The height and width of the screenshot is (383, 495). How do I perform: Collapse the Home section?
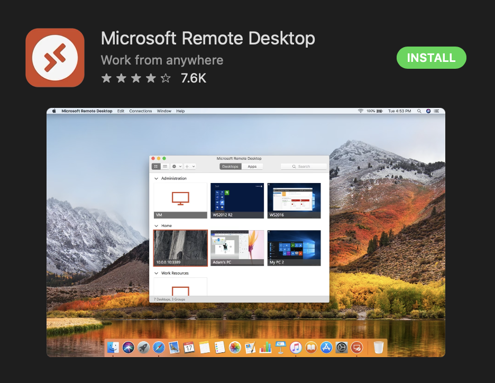click(x=155, y=225)
